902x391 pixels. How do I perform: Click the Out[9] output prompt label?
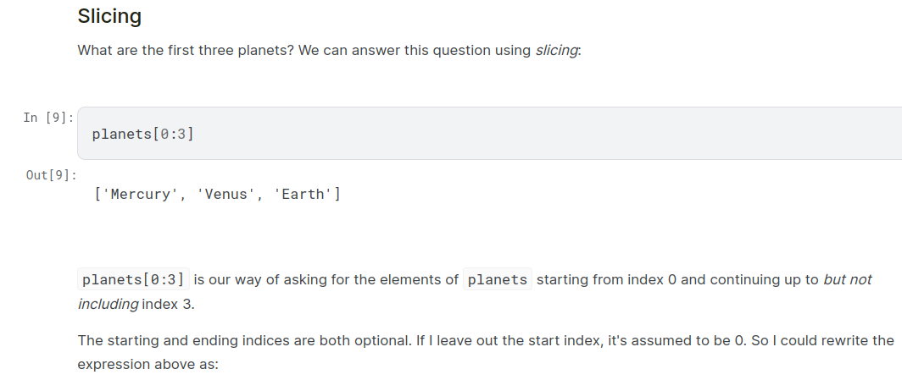coord(51,175)
